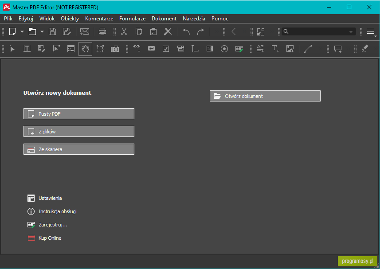Viewport: 380px width, 269px height.
Task: Click the Paste clipboard icon
Action: coord(153,31)
